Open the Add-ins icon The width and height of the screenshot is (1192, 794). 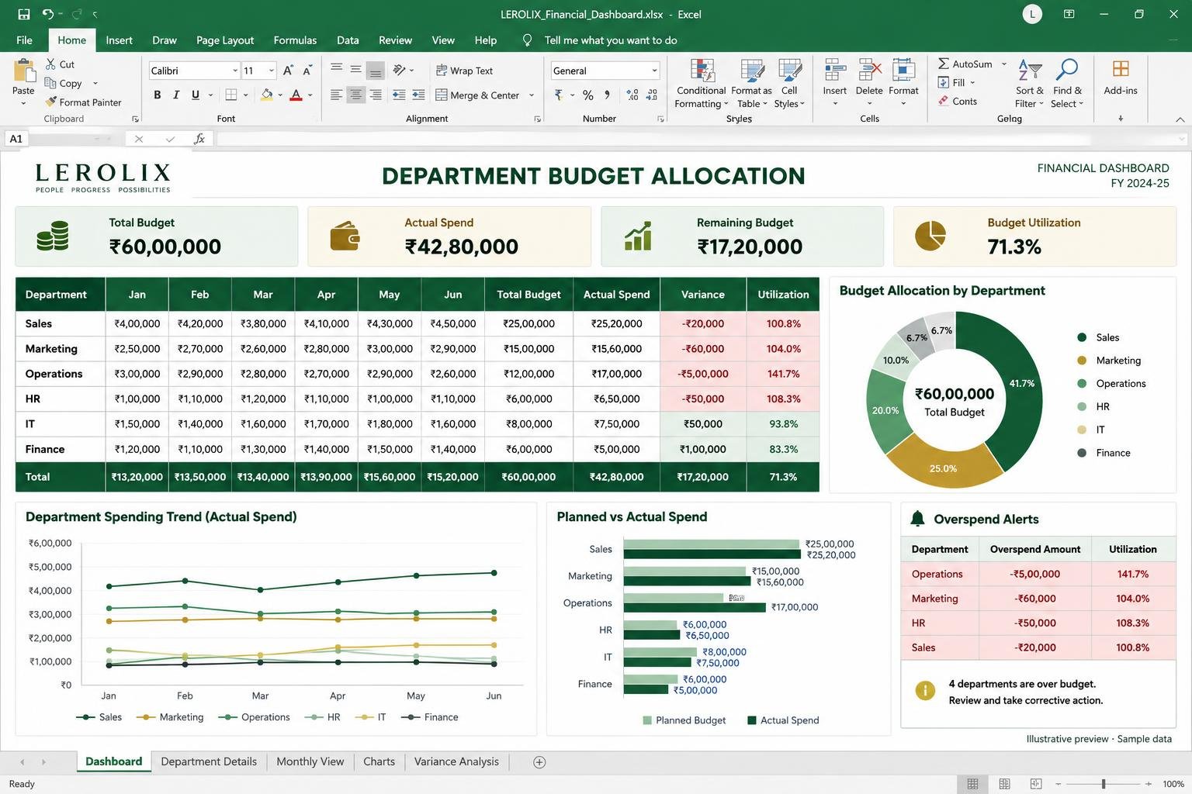(1121, 68)
